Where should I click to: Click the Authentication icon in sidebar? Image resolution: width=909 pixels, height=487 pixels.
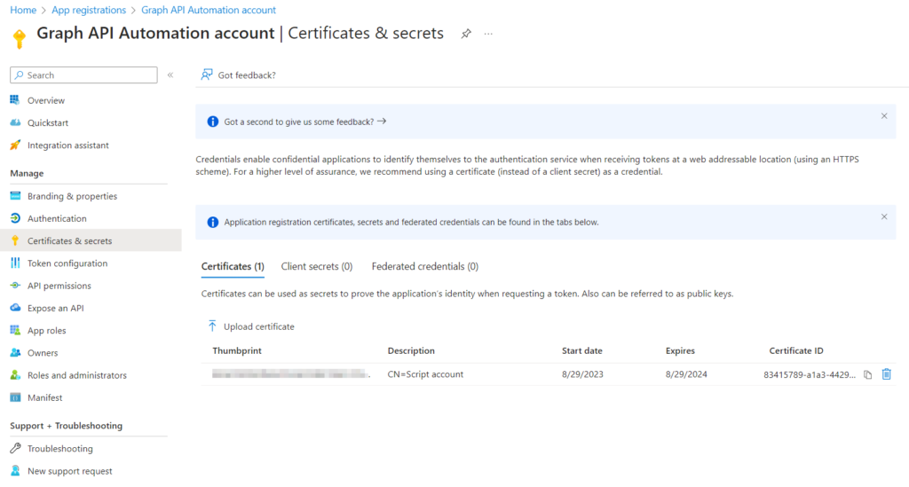(15, 218)
